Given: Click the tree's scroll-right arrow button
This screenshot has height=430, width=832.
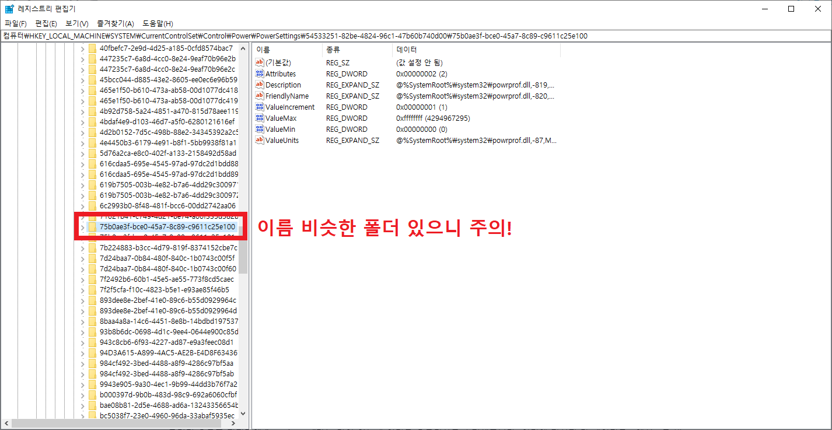Looking at the screenshot, I should [x=233, y=424].
